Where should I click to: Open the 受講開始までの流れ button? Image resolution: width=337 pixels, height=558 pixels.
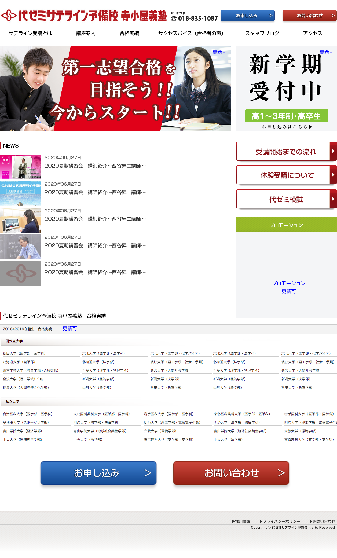pyautogui.click(x=287, y=151)
